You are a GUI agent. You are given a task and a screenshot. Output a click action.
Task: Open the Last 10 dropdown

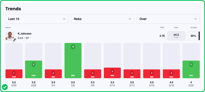pyautogui.click(x=37, y=19)
